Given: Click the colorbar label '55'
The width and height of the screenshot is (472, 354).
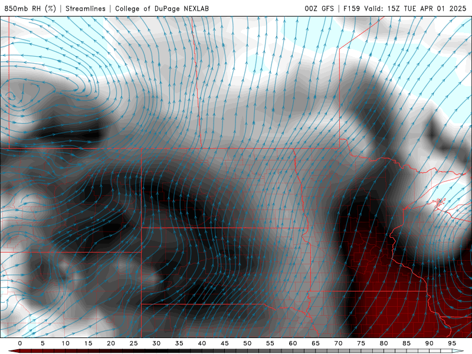Looking at the screenshot, I should tap(270, 343).
